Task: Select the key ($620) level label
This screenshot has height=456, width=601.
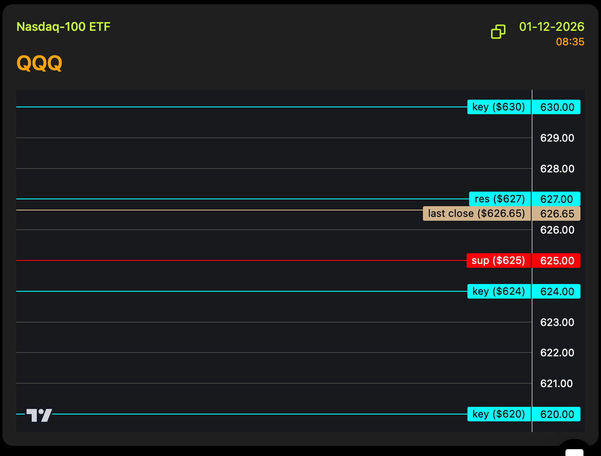Action: [499, 414]
